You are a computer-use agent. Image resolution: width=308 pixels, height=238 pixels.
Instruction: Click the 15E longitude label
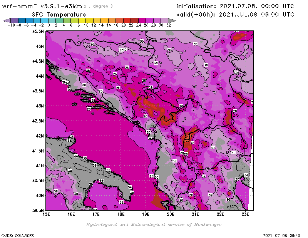point(46,214)
